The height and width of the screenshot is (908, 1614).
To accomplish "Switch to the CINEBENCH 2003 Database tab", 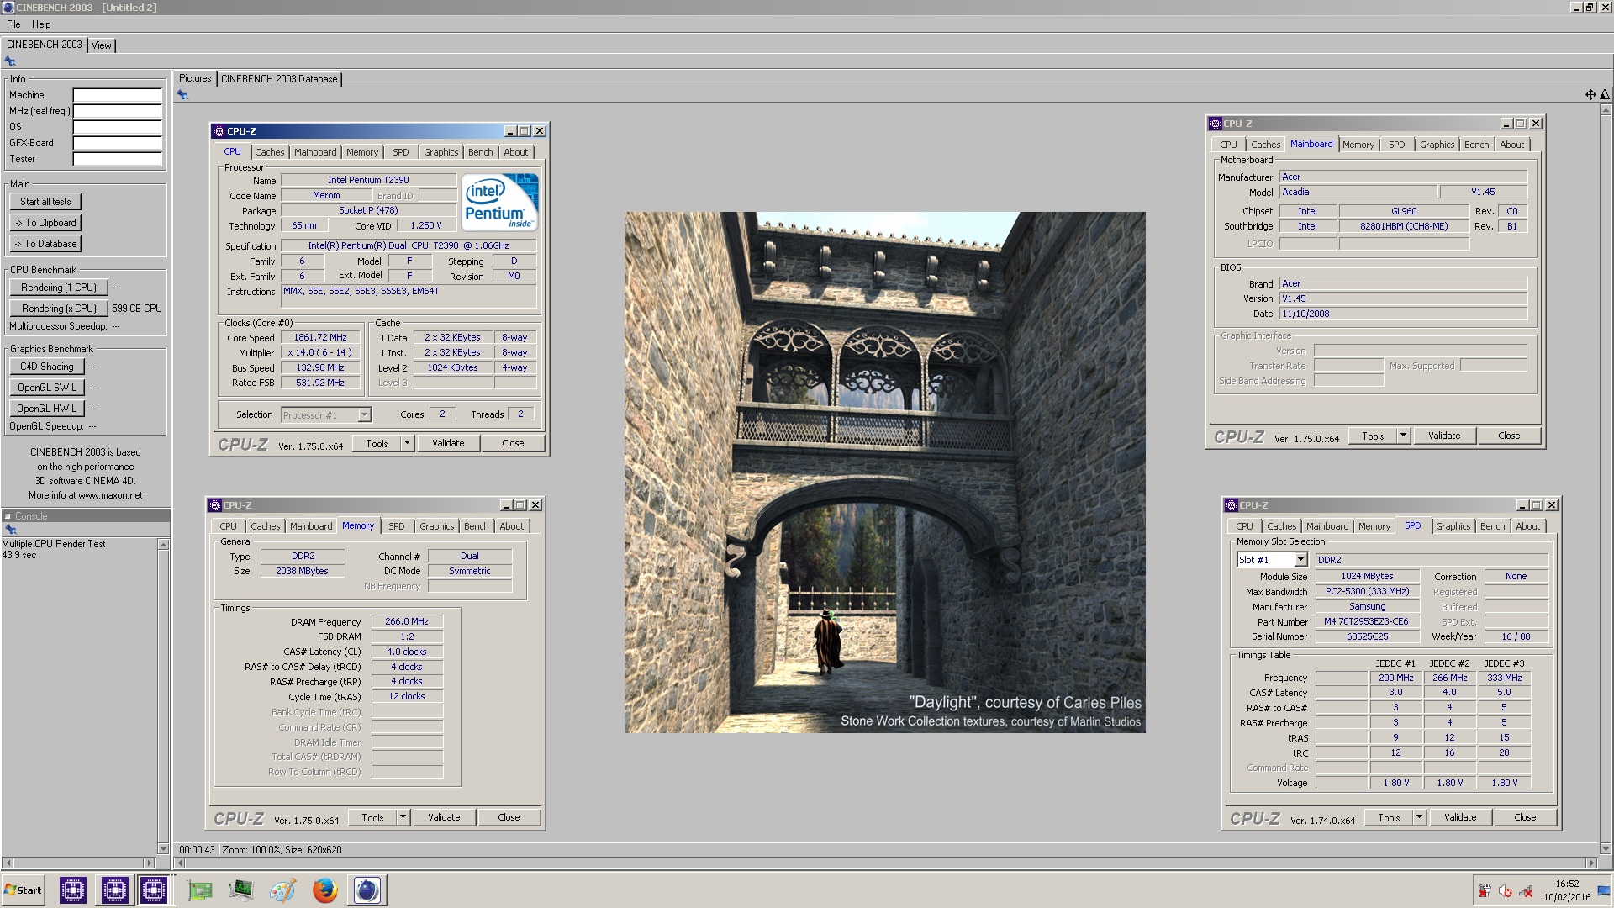I will click(x=279, y=79).
